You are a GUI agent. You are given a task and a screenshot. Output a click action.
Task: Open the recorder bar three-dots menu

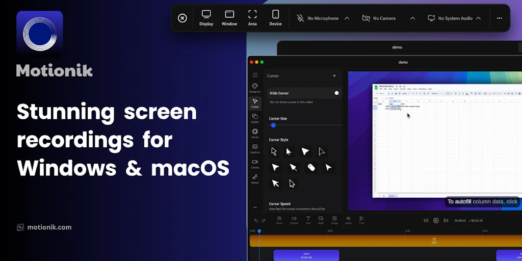(499, 18)
